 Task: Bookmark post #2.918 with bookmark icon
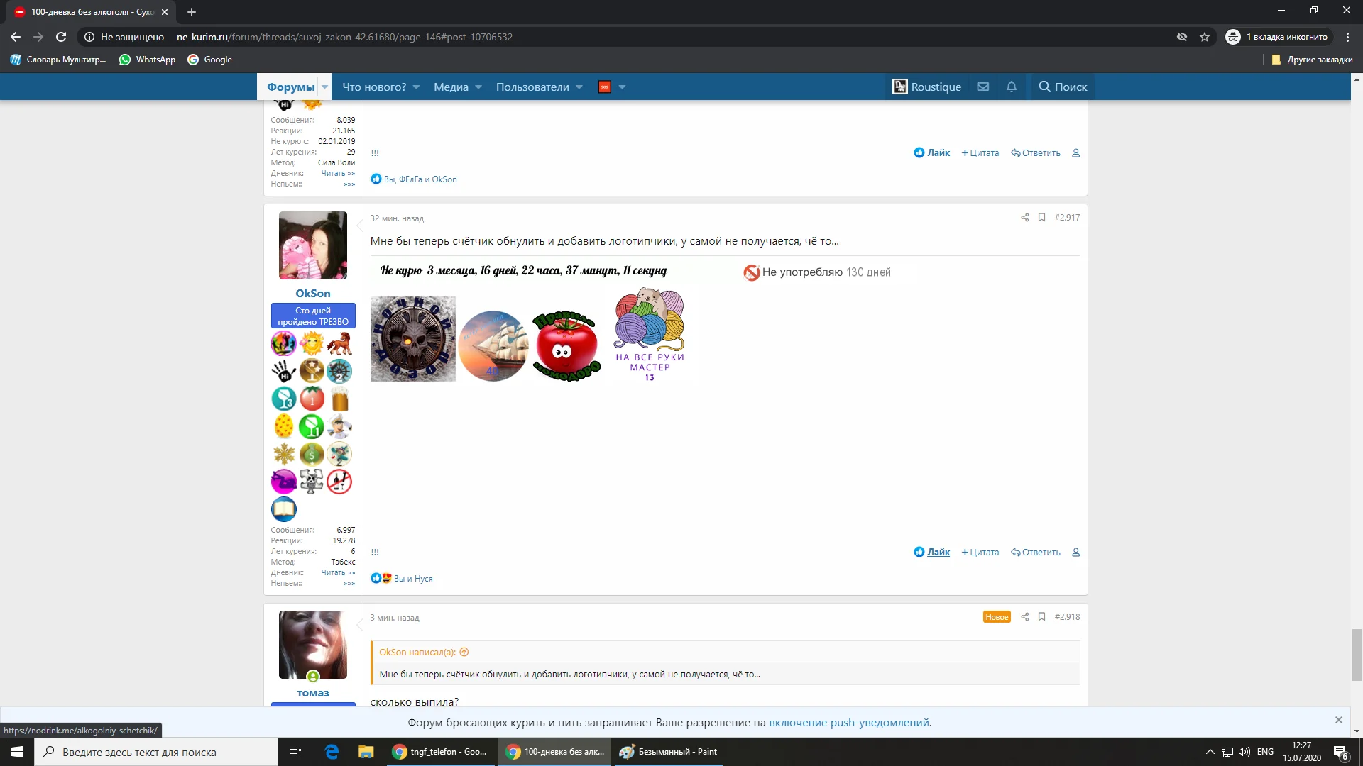1041,617
